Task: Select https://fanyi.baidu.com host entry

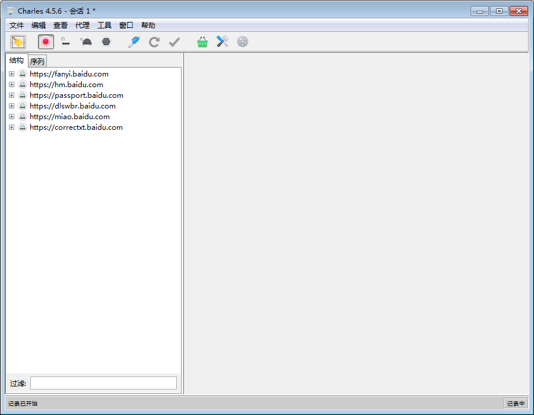Action: point(69,74)
